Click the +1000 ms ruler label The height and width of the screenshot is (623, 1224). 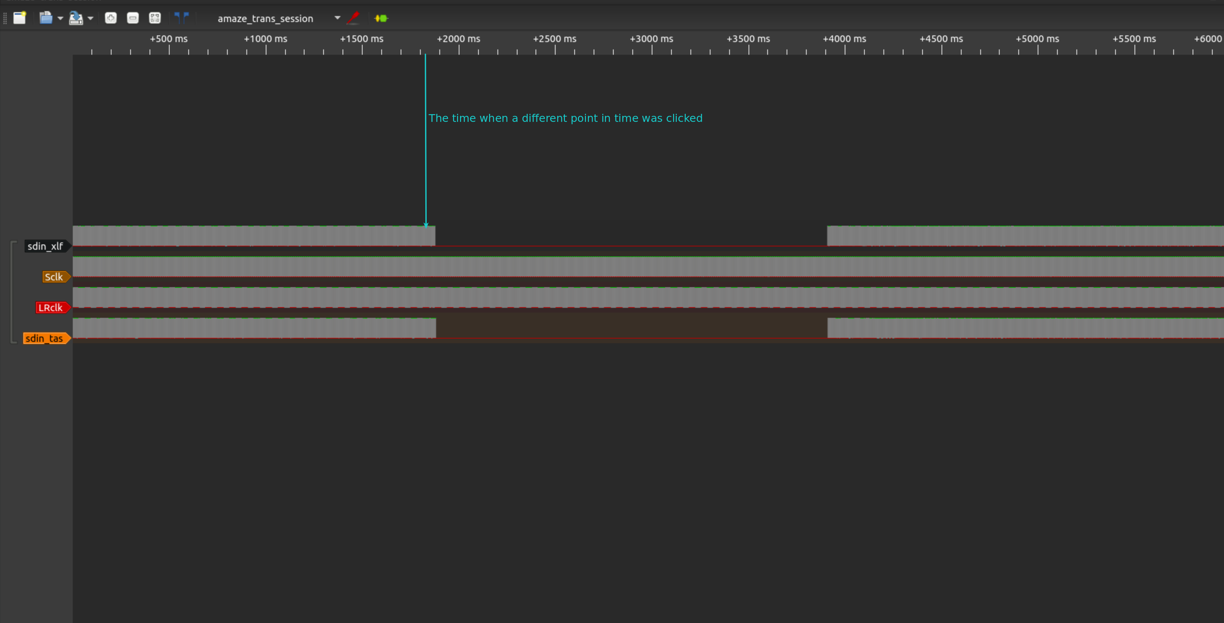click(x=266, y=39)
